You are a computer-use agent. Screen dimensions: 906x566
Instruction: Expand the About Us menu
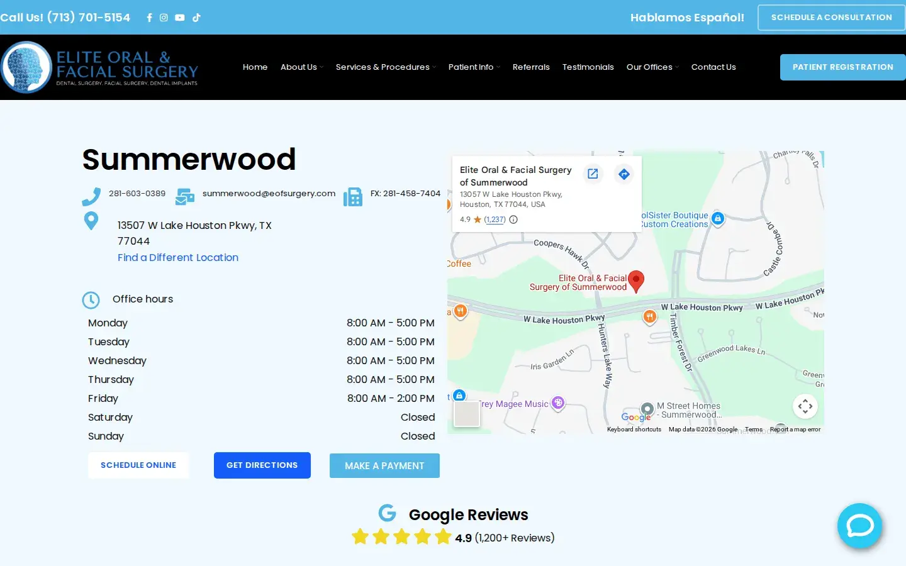pos(301,67)
